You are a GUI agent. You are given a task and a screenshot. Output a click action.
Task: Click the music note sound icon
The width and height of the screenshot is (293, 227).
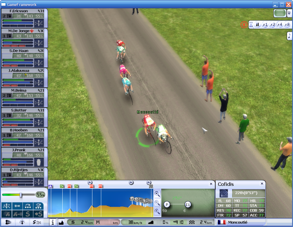pos(289,36)
